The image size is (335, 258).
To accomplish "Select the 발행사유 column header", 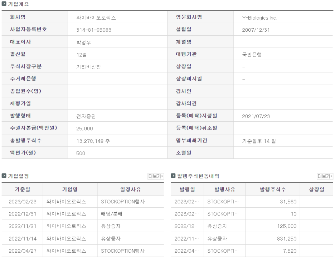I will point(225,189).
